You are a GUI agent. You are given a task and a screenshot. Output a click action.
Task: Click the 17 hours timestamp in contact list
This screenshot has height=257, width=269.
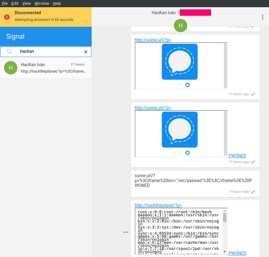[x=78, y=64]
